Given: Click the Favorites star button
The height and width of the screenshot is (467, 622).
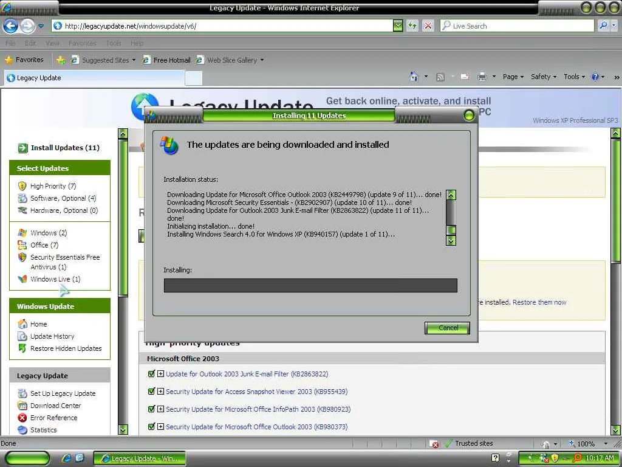Looking at the screenshot, I should (x=24, y=60).
